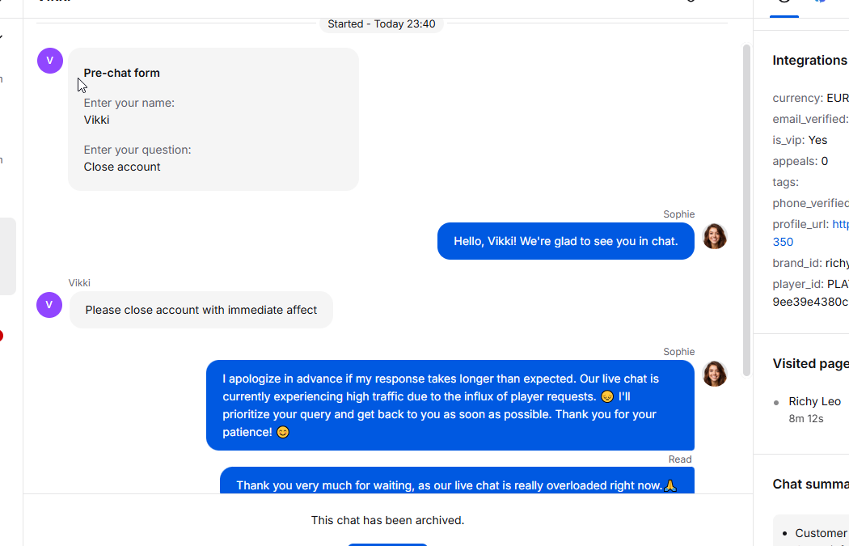The width and height of the screenshot is (849, 546).
Task: Open the profile_url http link
Action: pyautogui.click(x=840, y=224)
